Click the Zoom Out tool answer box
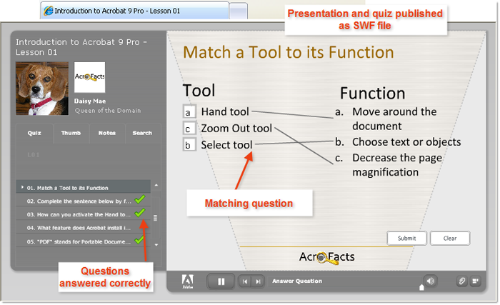 (x=189, y=129)
